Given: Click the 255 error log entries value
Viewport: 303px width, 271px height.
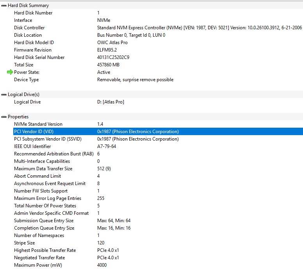Looking at the screenshot, I should pyautogui.click(x=101, y=198).
